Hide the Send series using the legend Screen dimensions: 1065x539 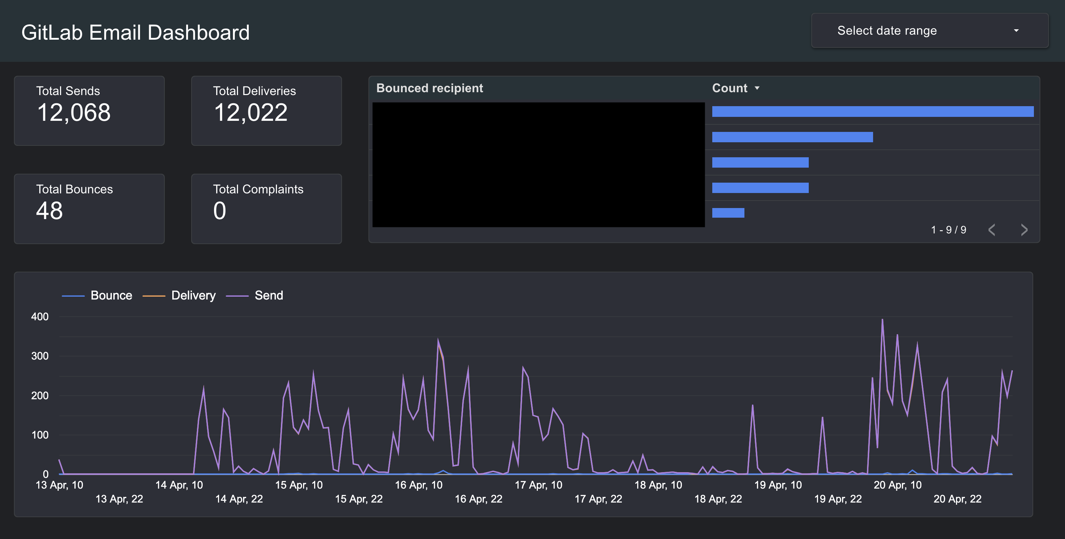(268, 295)
